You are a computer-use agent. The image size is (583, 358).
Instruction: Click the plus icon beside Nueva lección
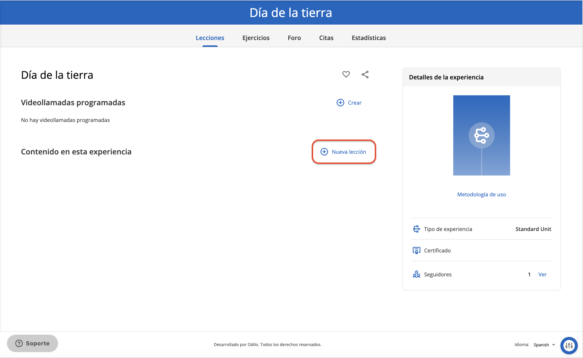[324, 152]
